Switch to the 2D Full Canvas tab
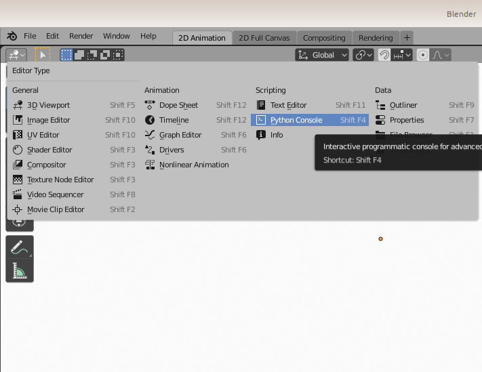Viewport: 482px width, 372px height. pyautogui.click(x=264, y=38)
